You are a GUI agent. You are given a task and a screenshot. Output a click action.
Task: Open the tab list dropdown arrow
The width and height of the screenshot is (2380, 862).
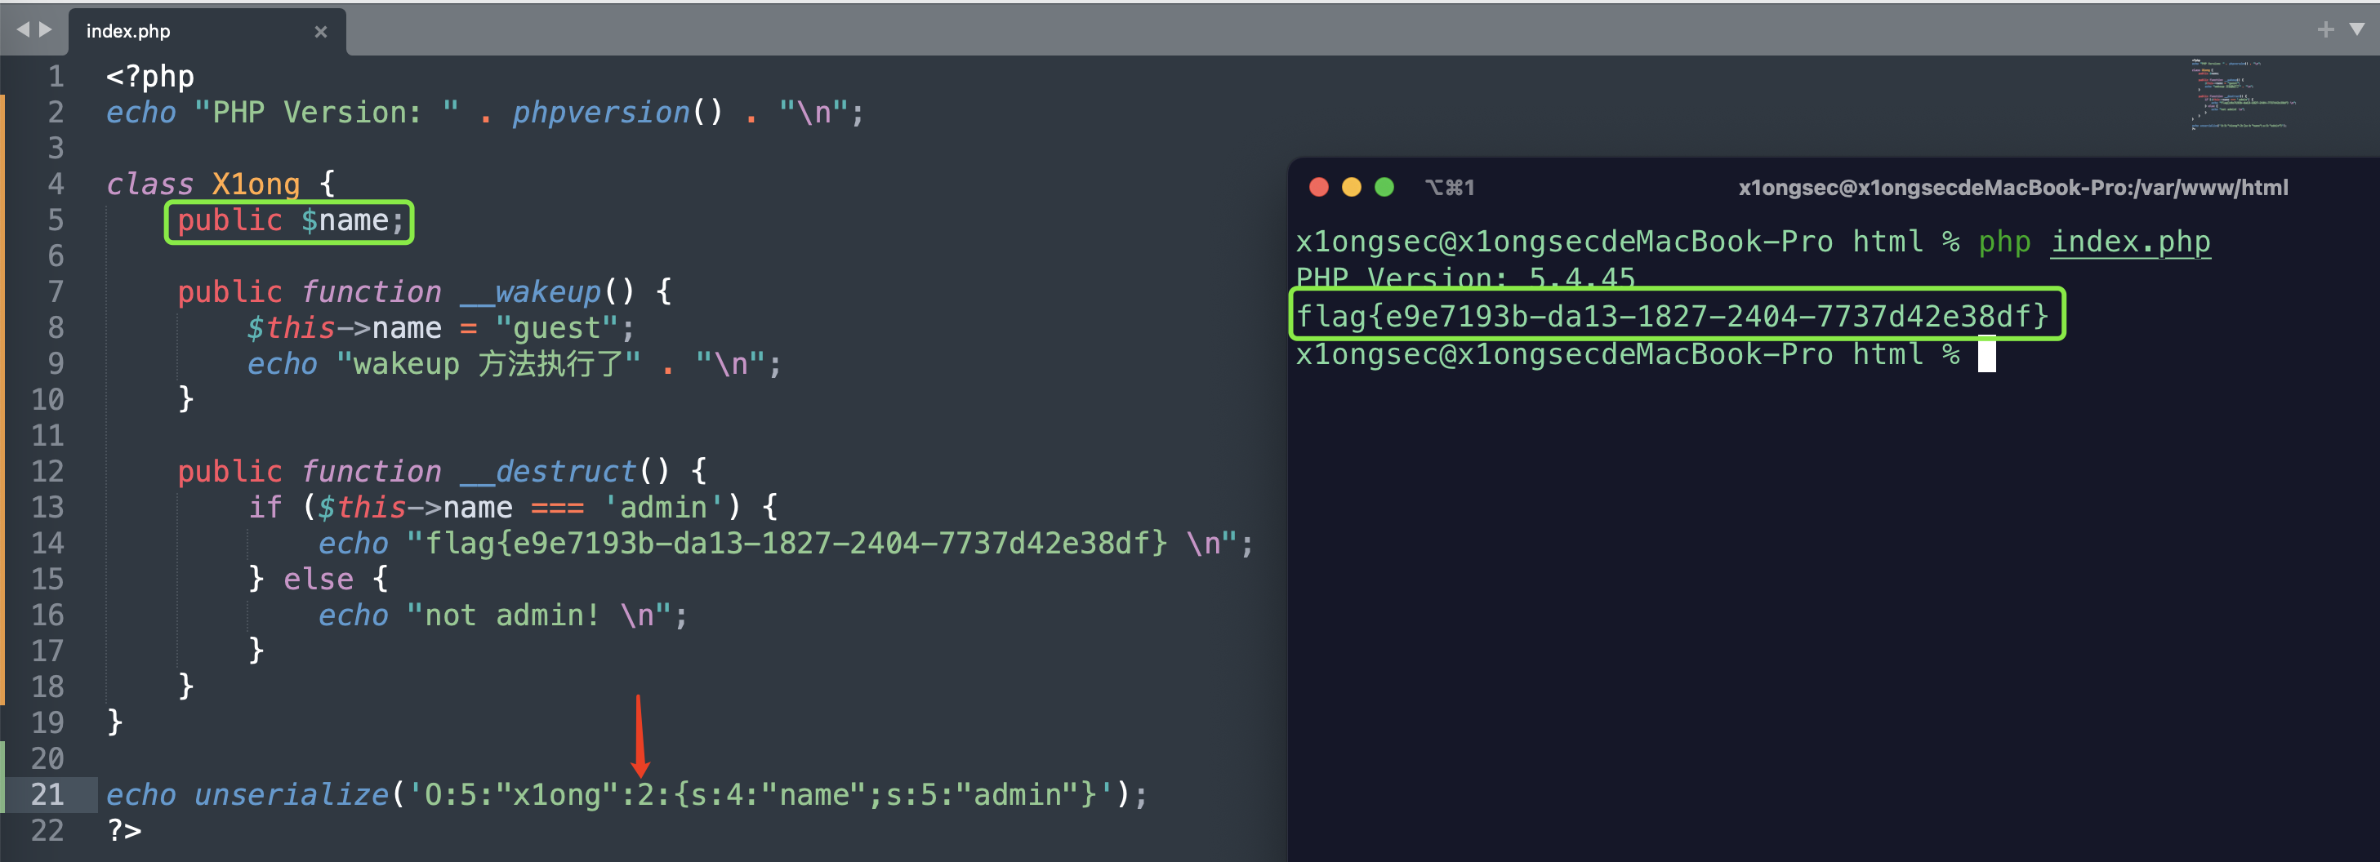tap(2357, 29)
